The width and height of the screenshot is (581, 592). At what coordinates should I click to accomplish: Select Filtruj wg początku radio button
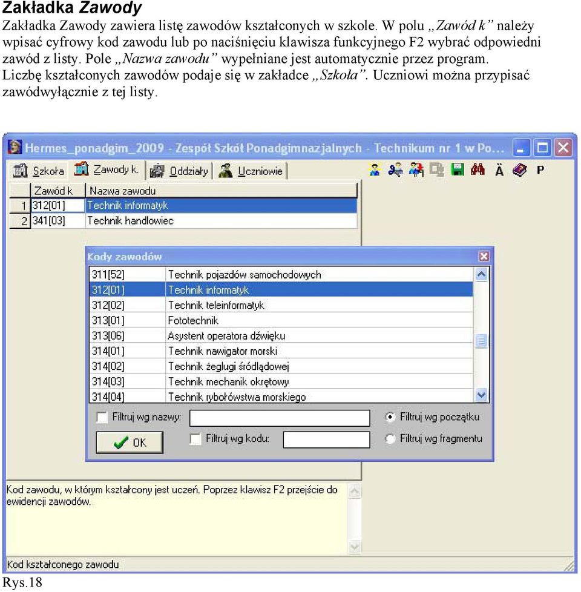[x=390, y=417]
